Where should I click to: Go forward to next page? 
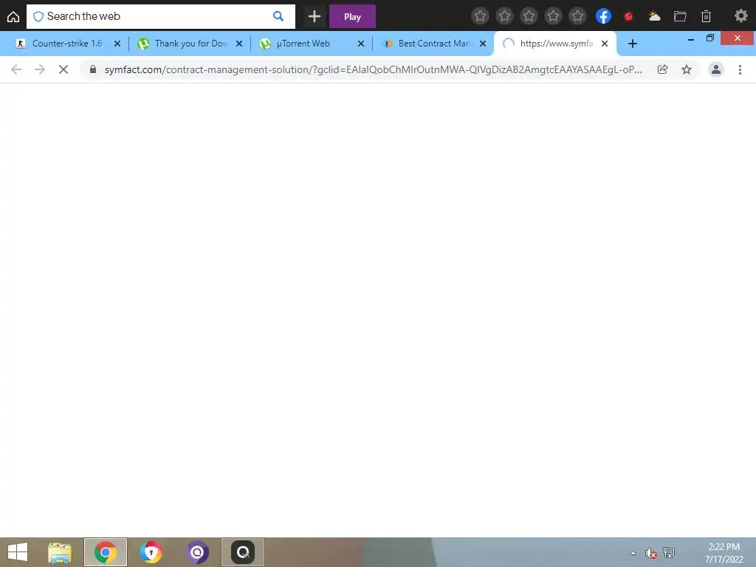click(40, 69)
